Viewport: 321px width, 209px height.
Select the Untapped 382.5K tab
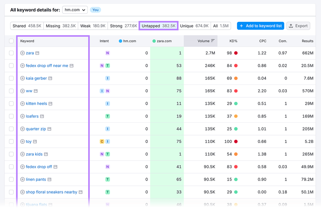tap(158, 26)
